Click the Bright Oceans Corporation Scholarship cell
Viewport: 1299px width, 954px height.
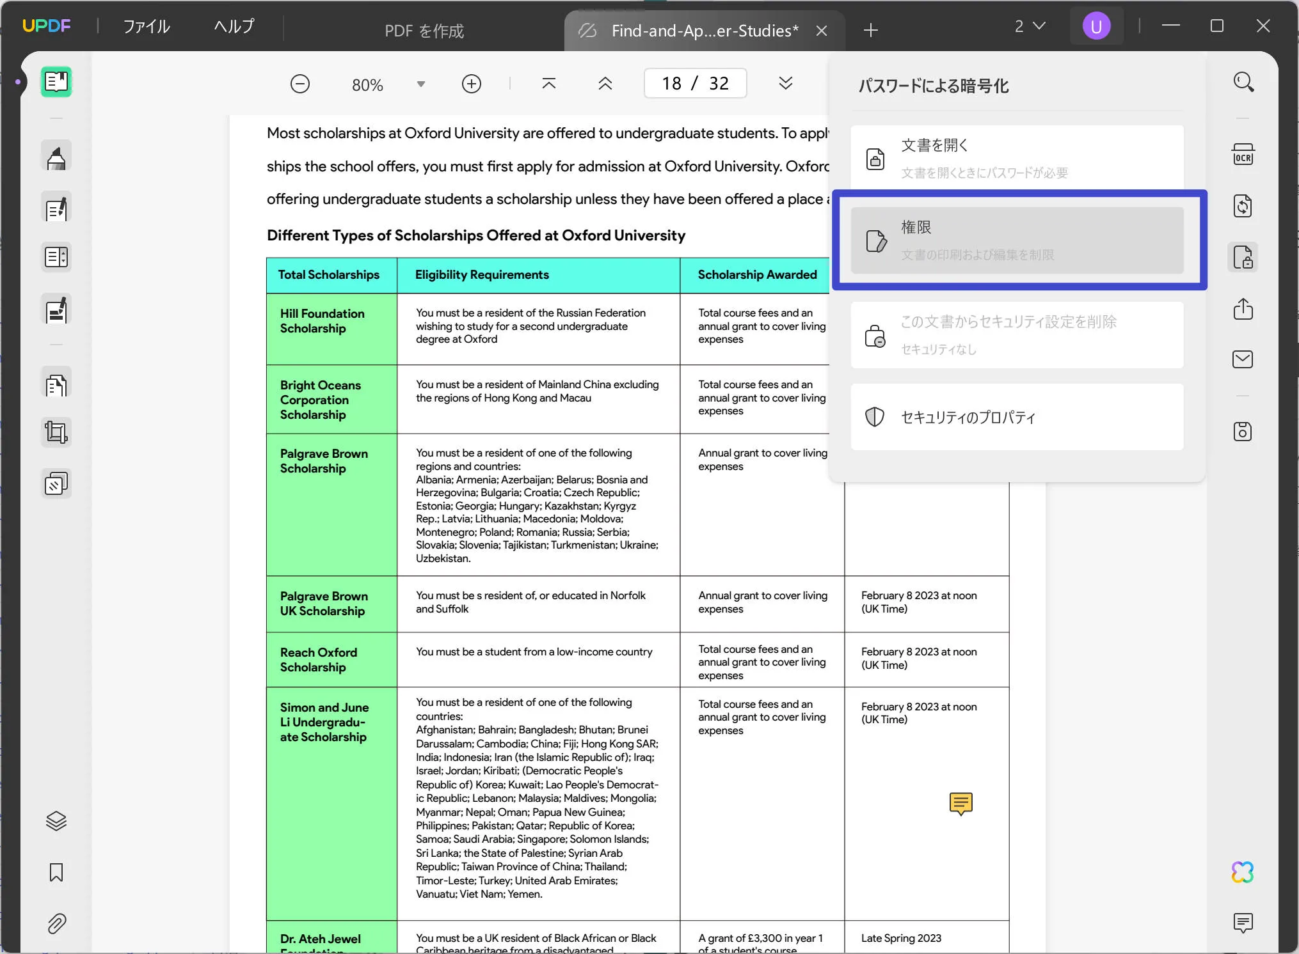tap(331, 400)
